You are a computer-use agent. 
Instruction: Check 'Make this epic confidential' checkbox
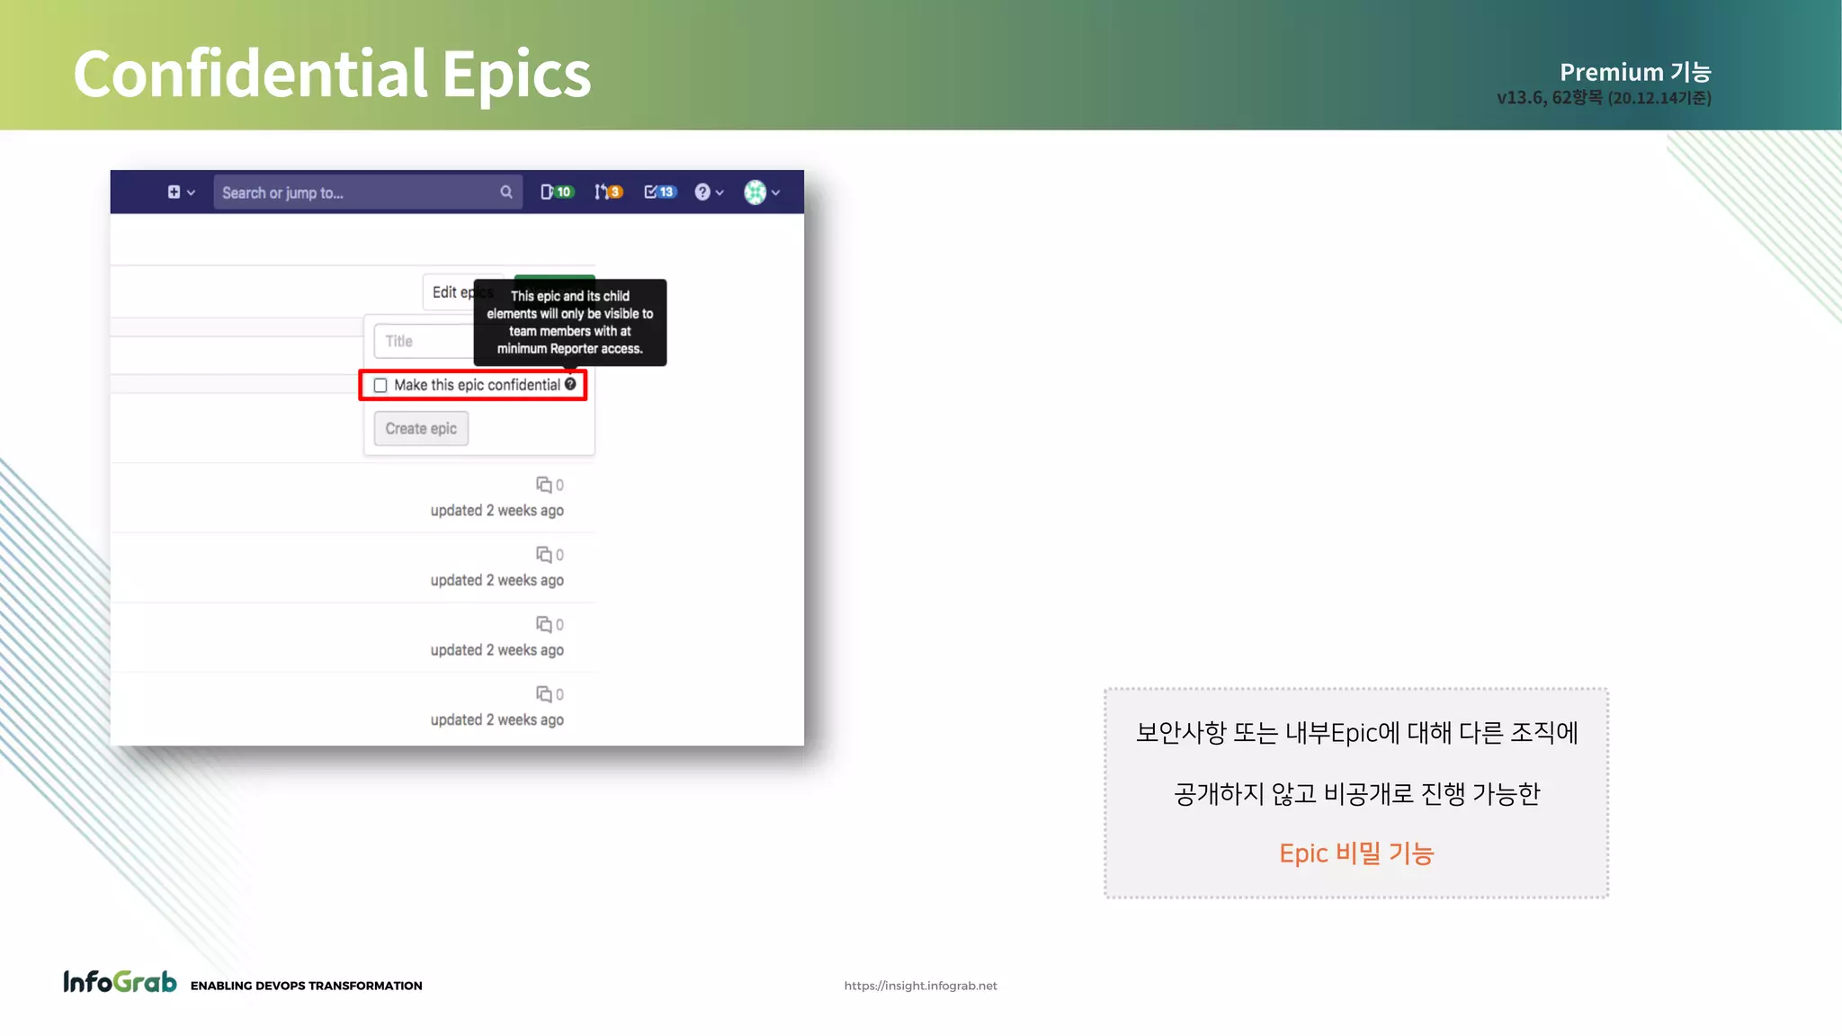coord(380,386)
